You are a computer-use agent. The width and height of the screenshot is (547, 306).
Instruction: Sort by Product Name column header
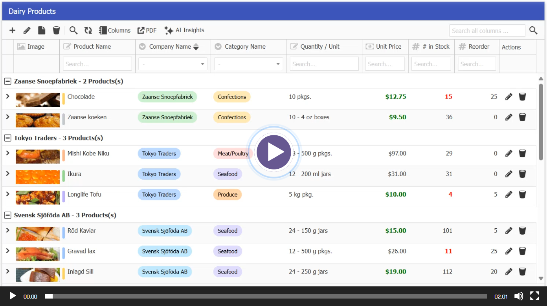97,47
